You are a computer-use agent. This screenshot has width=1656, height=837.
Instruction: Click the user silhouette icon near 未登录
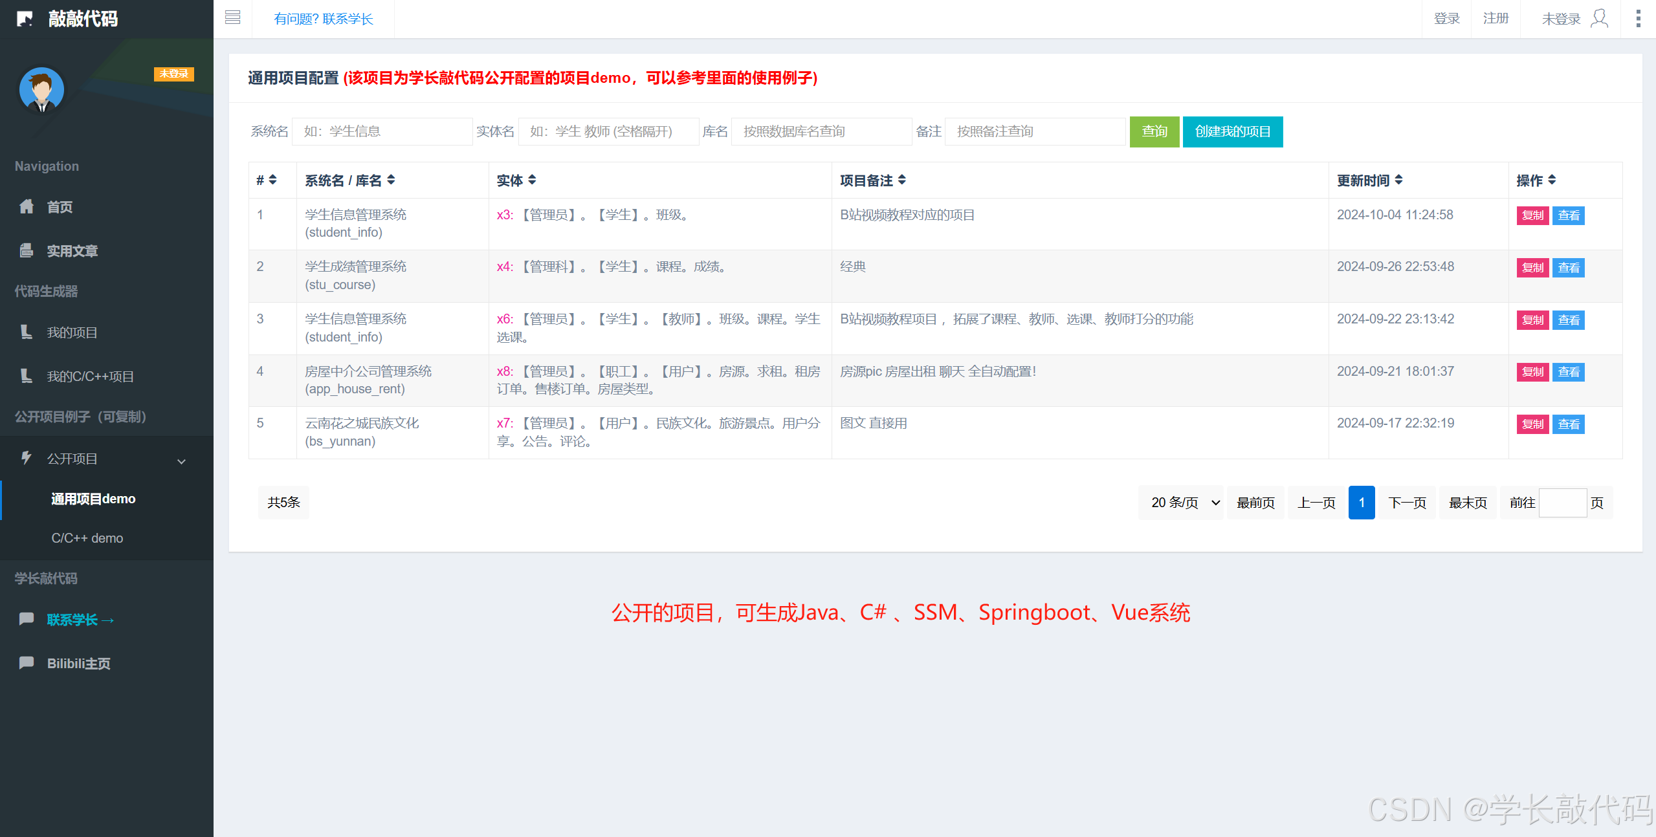1600,19
